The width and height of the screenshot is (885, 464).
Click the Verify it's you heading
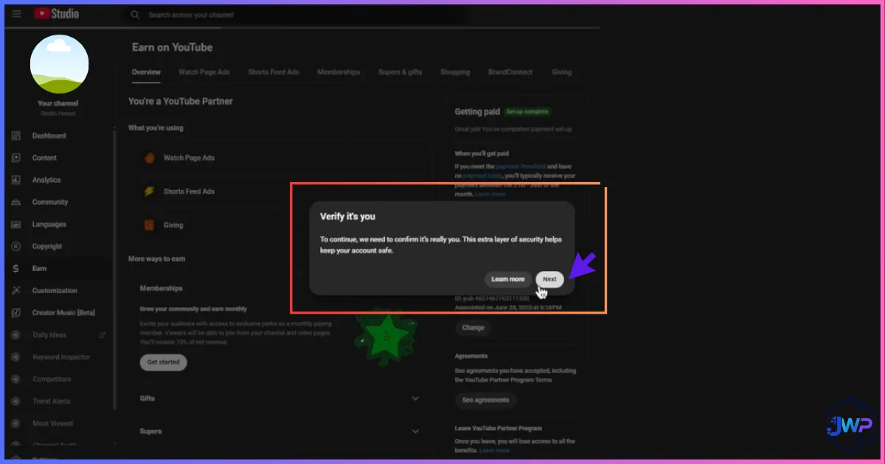point(347,217)
